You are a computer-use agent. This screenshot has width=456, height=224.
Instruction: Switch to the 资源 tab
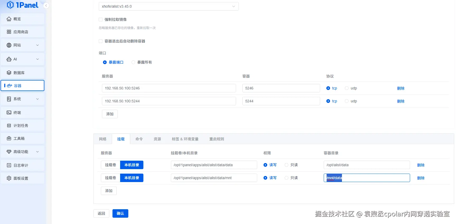tap(157, 139)
